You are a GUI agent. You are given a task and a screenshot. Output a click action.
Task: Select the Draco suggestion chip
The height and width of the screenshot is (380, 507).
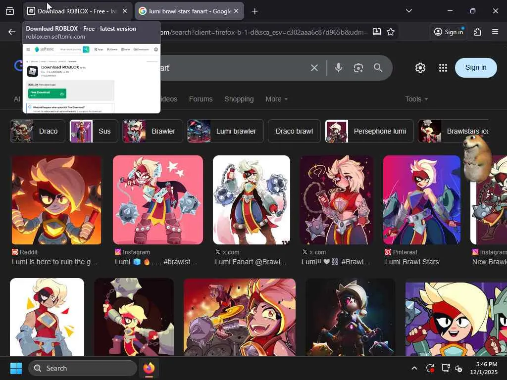coord(38,131)
